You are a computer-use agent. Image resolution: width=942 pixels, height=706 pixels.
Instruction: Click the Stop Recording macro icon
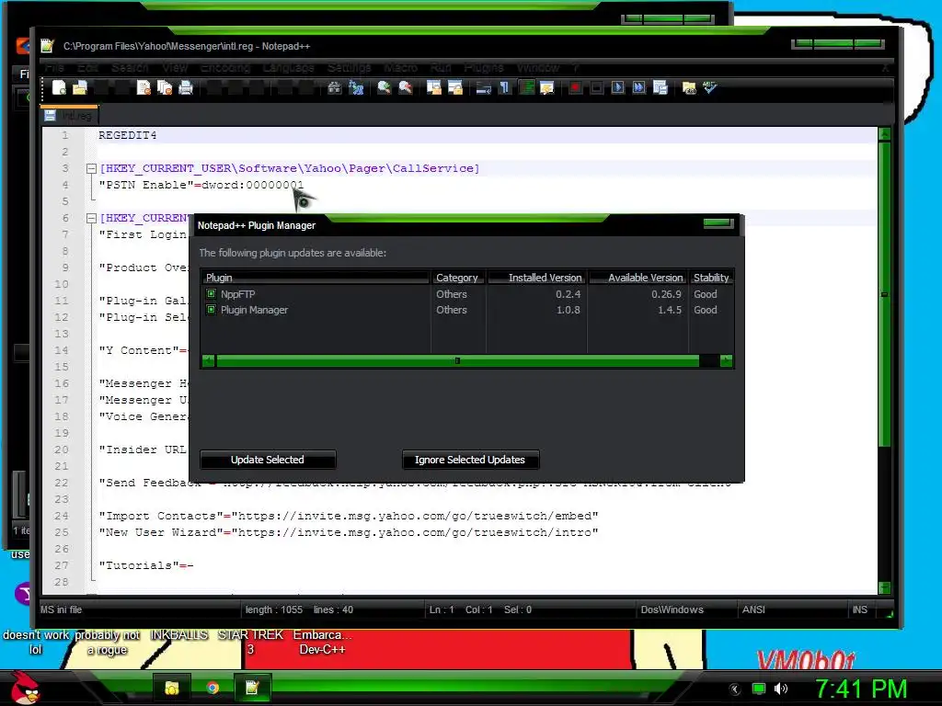[596, 87]
